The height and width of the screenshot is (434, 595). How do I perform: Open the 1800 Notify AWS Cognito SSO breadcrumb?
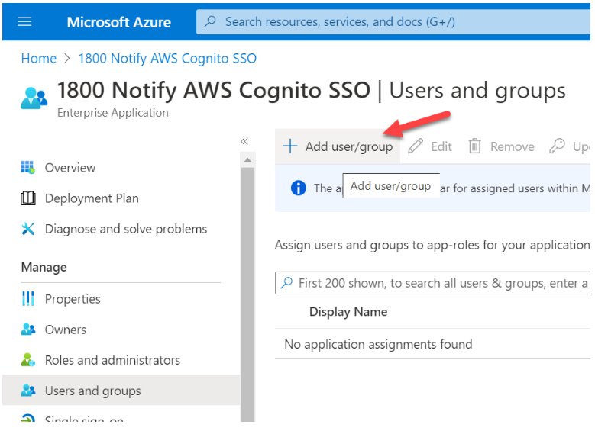click(167, 59)
